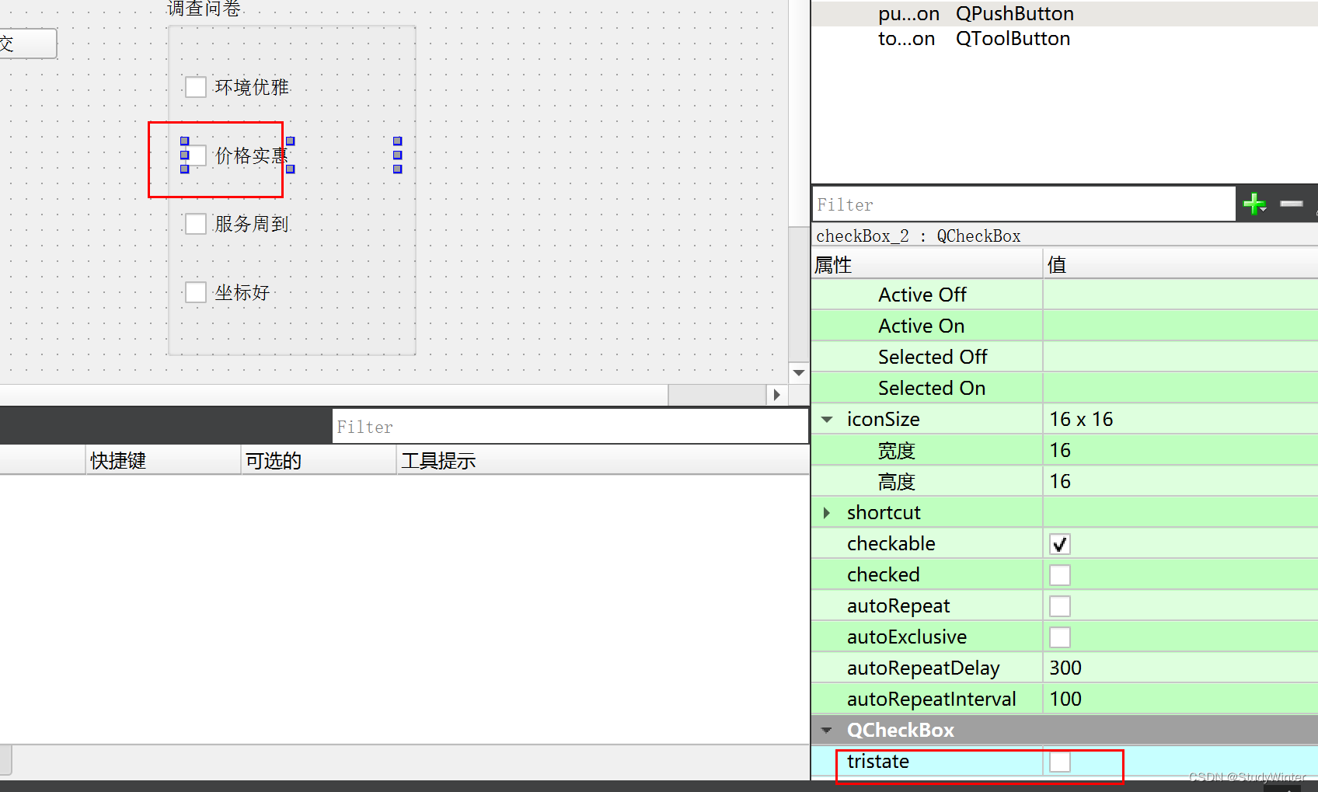Click the 工具提示 column header
The height and width of the screenshot is (792, 1318).
[603, 461]
